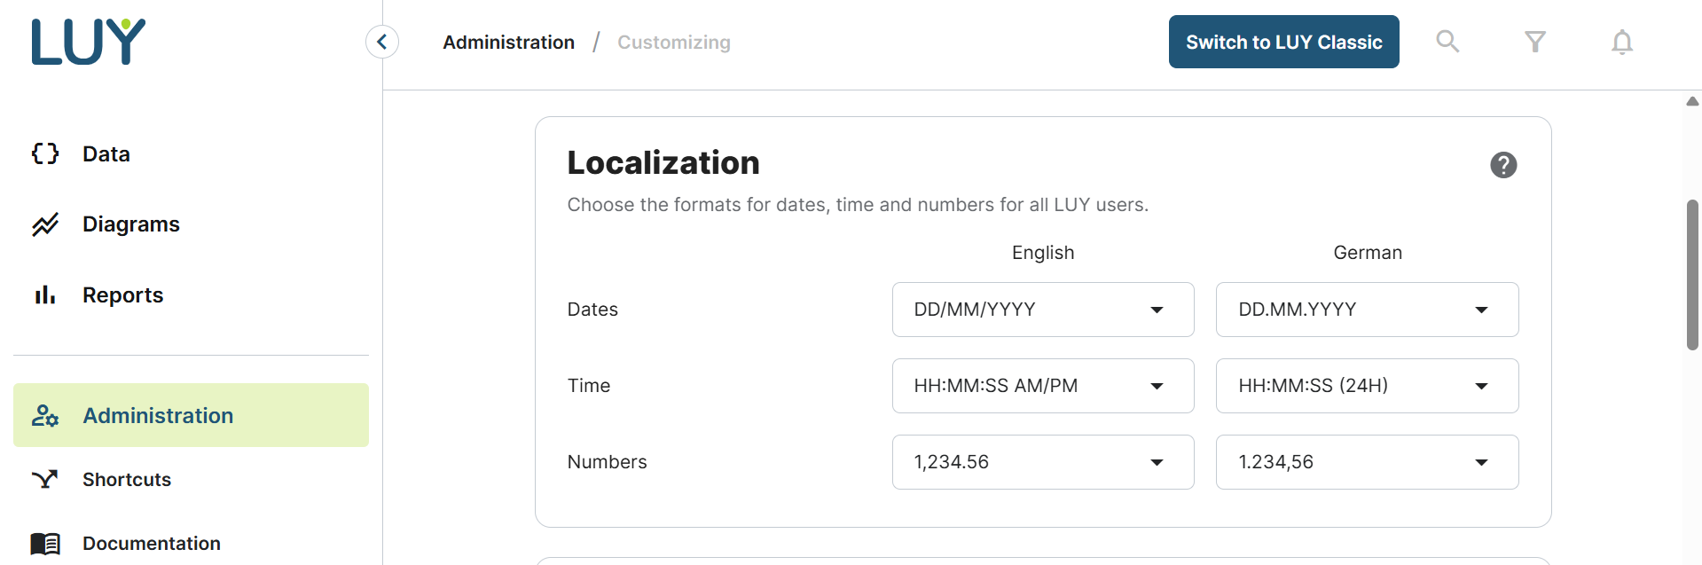Image resolution: width=1702 pixels, height=565 pixels.
Task: Expand the German Time format dropdown
Action: (x=1366, y=386)
